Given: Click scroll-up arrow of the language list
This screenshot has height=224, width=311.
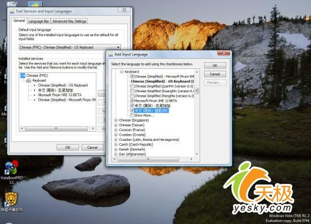Looking at the screenshot, I should [x=197, y=72].
